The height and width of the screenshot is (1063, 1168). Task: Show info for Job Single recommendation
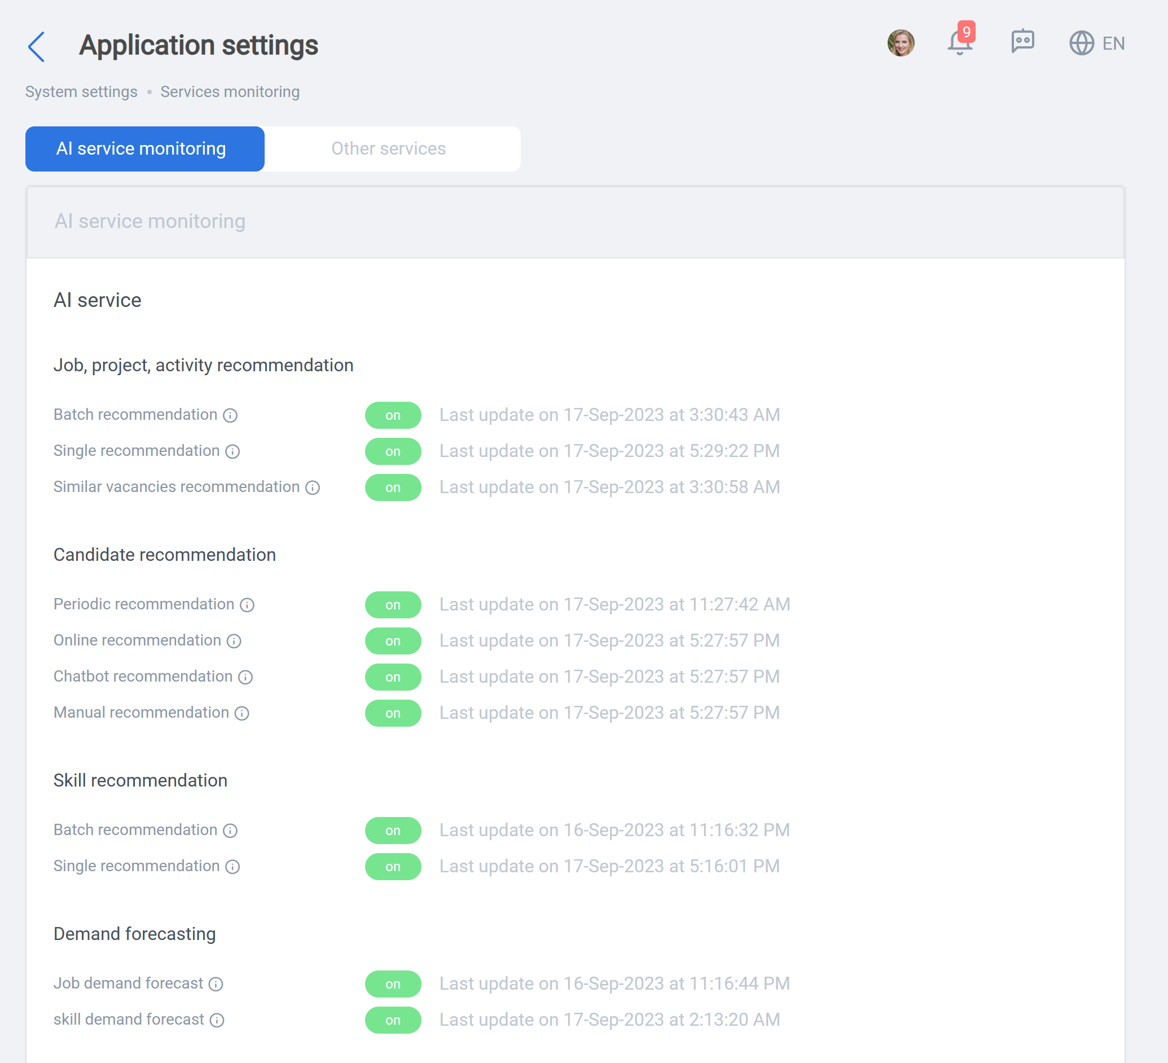pyautogui.click(x=233, y=451)
